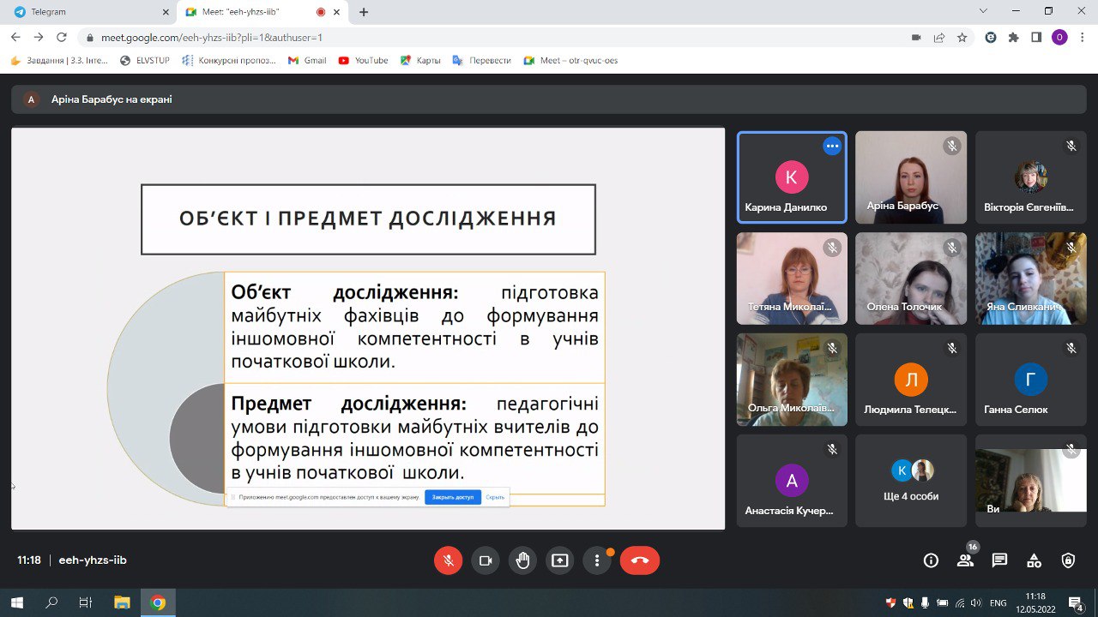Open the present screen control
Image resolution: width=1098 pixels, height=617 pixels.
tap(559, 560)
